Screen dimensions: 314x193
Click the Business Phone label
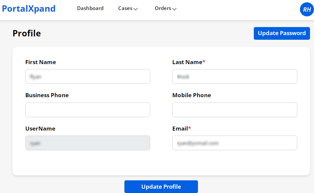point(47,95)
